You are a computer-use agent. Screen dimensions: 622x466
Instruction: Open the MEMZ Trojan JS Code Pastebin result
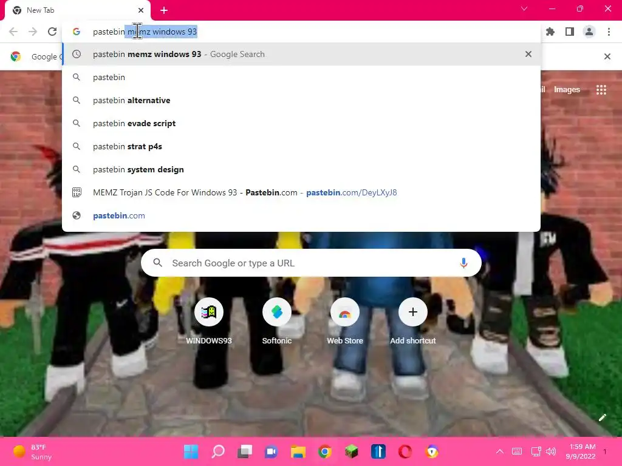point(301,192)
